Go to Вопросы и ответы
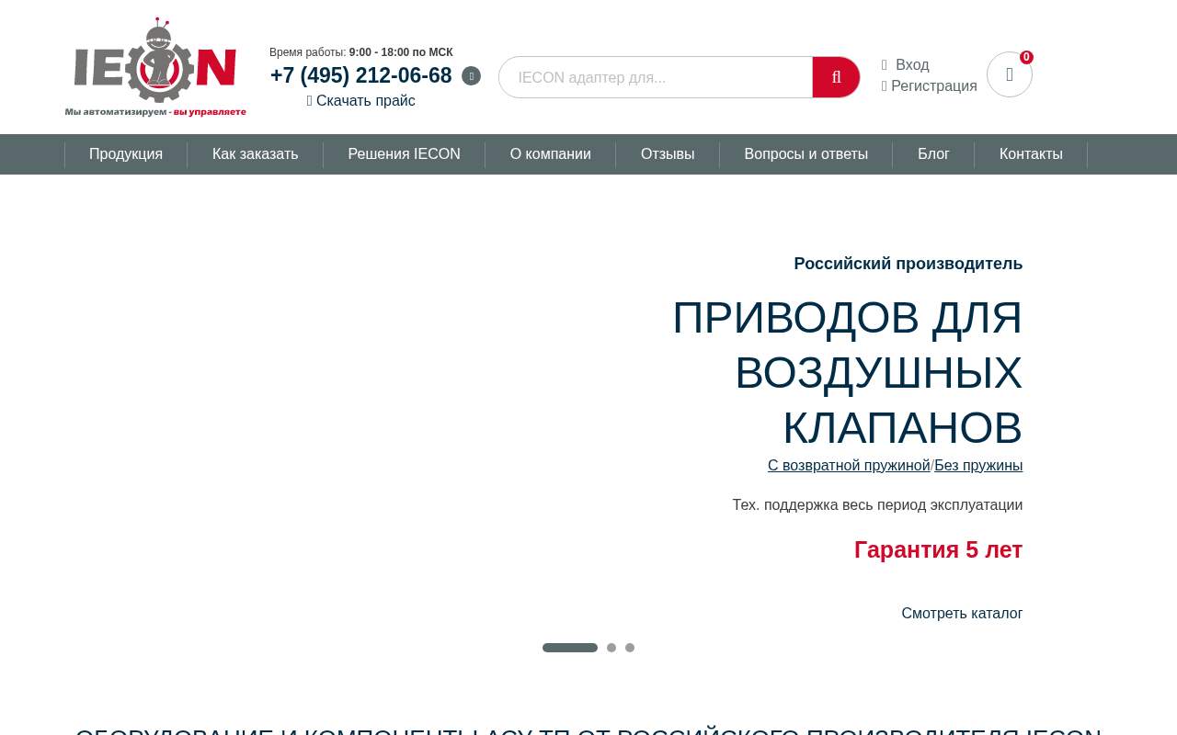The width and height of the screenshot is (1177, 735). tap(806, 154)
